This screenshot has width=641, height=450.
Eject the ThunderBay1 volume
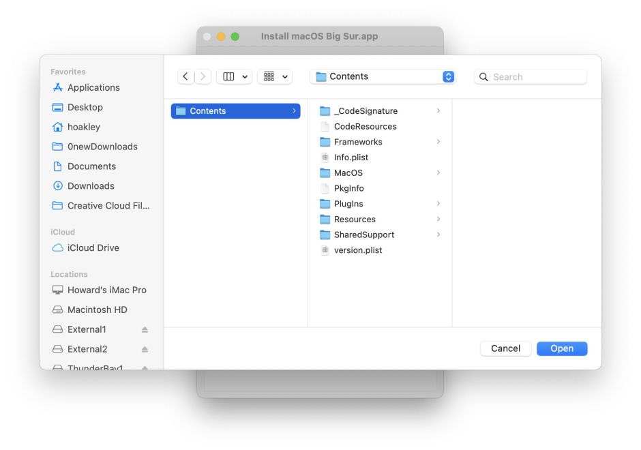[x=146, y=367]
